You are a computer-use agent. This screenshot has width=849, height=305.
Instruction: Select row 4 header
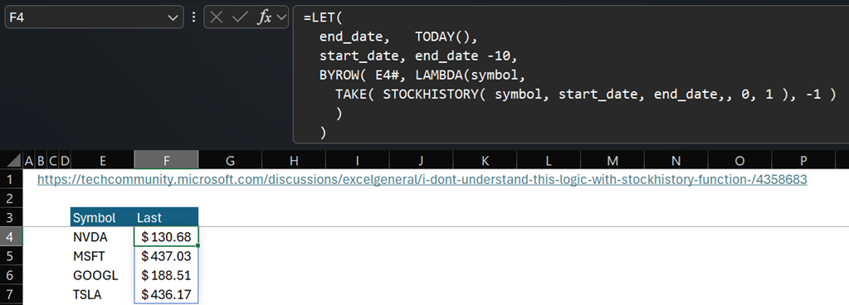12,236
